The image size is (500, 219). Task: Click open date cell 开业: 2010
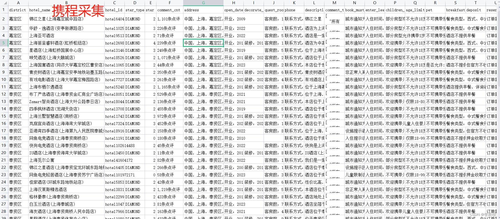233,138
